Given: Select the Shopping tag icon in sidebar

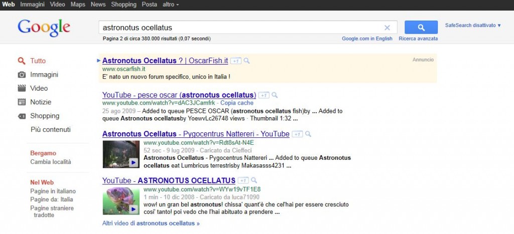Looking at the screenshot, I should click(x=22, y=116).
